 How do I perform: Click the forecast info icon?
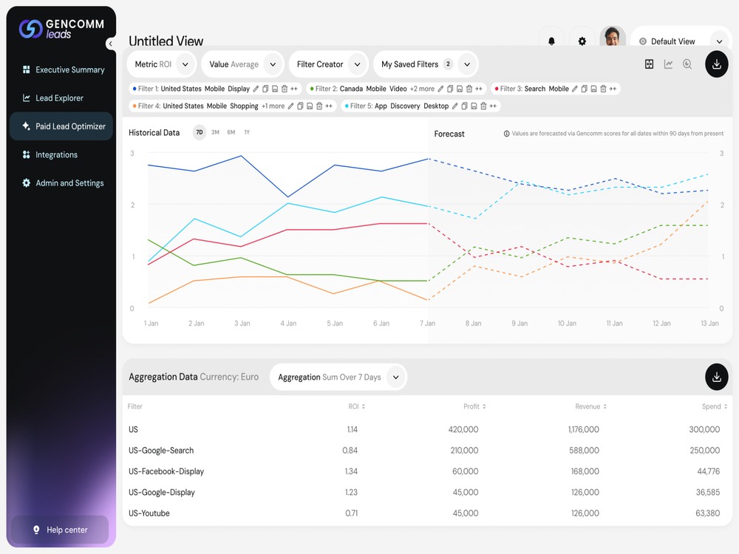[507, 134]
